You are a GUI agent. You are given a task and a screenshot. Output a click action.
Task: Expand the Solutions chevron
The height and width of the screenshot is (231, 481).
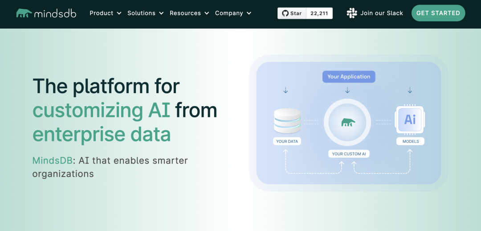pyautogui.click(x=161, y=13)
